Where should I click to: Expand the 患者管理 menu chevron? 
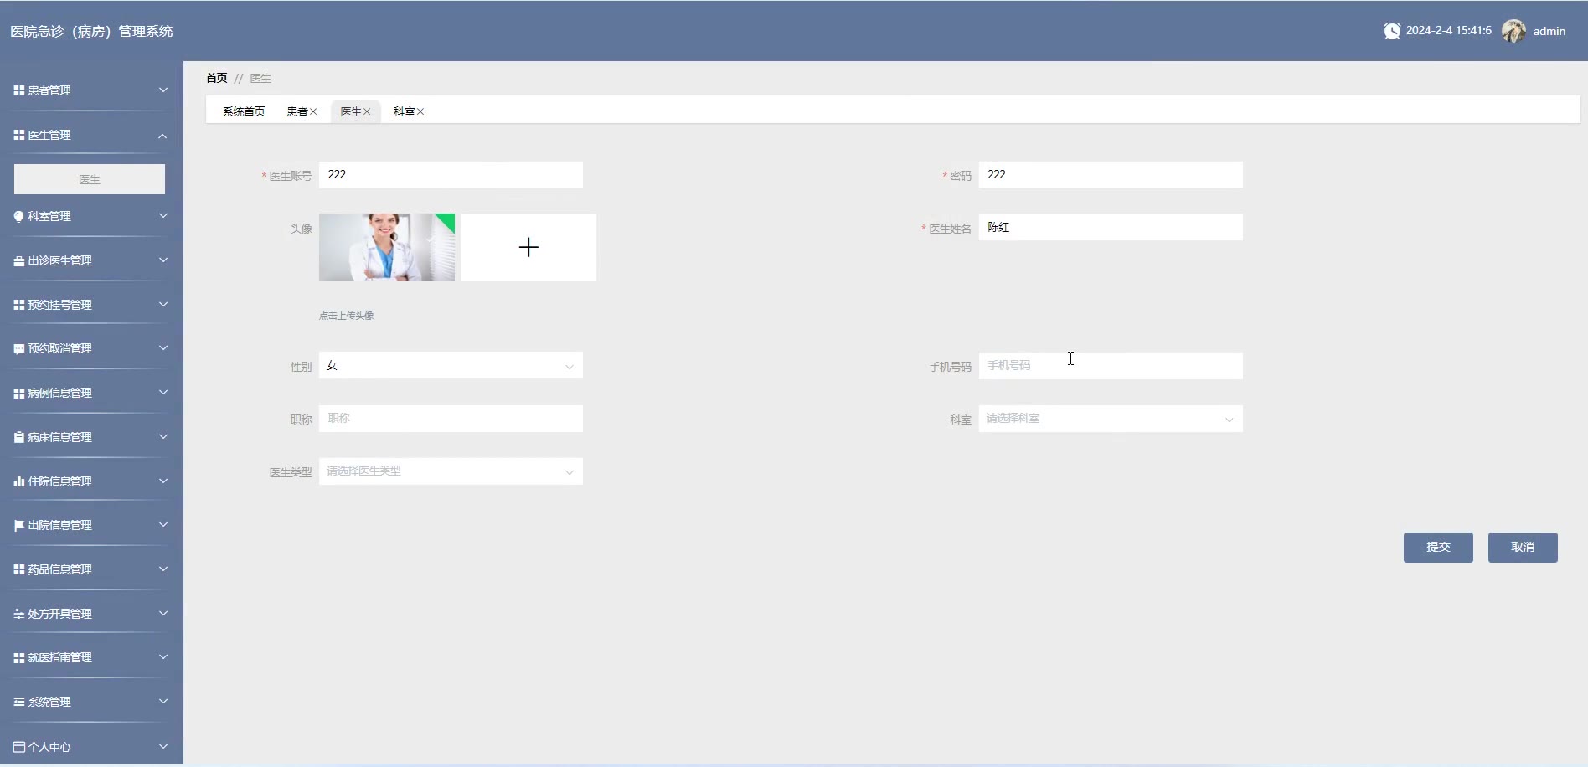click(163, 90)
